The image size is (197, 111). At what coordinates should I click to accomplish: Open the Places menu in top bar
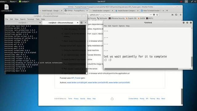(x=13, y=2)
